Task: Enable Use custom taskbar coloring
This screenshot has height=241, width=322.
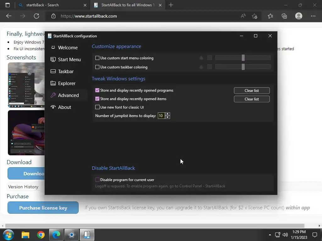Action: [97, 67]
